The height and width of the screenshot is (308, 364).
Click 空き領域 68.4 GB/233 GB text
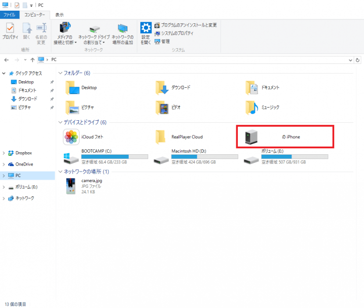pos(104,162)
